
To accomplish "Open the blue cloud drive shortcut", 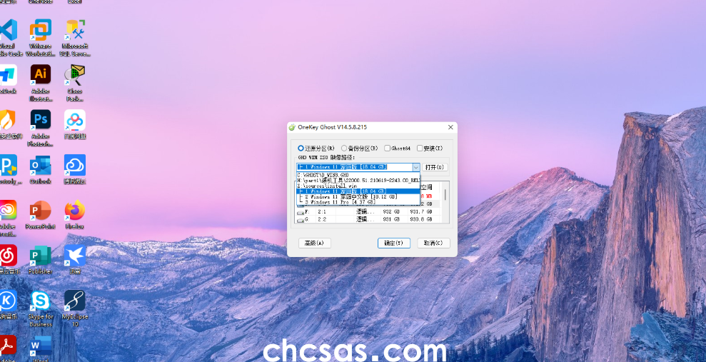I will point(75,169).
